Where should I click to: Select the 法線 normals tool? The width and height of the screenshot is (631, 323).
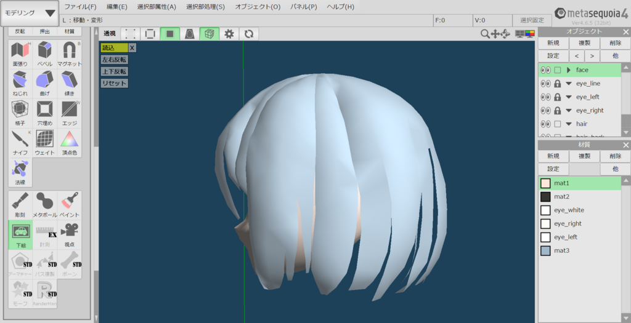pos(20,172)
